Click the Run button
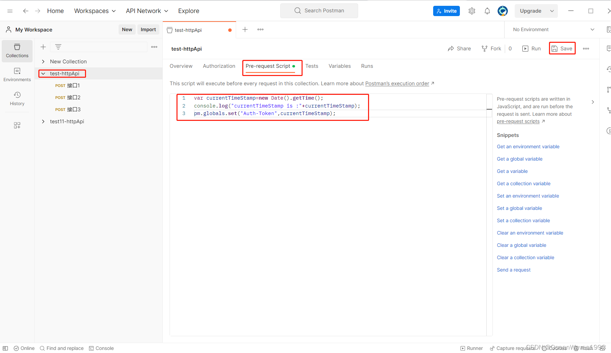This screenshot has height=353, width=611. click(531, 49)
